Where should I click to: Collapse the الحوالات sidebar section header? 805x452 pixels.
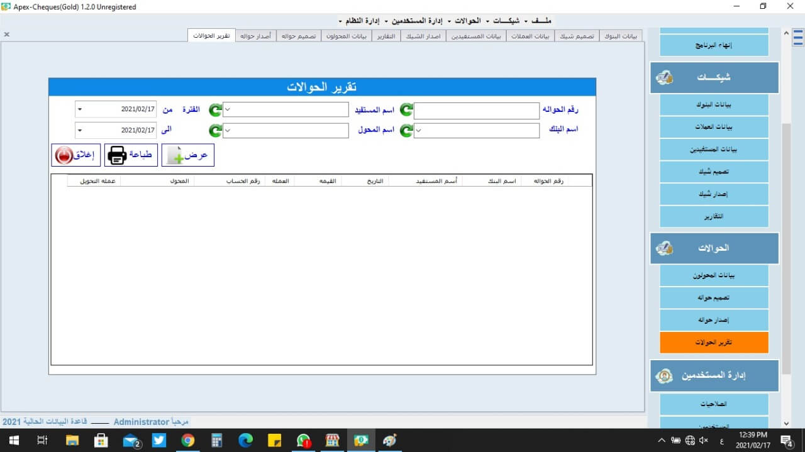[714, 248]
